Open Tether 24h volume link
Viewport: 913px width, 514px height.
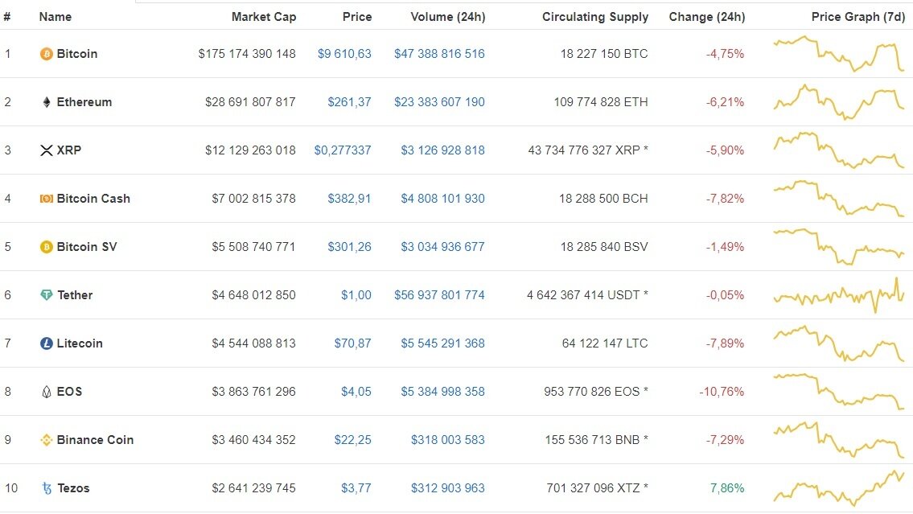point(439,295)
